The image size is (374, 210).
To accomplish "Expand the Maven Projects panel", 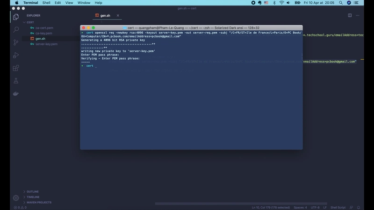I will pyautogui.click(x=38, y=202).
